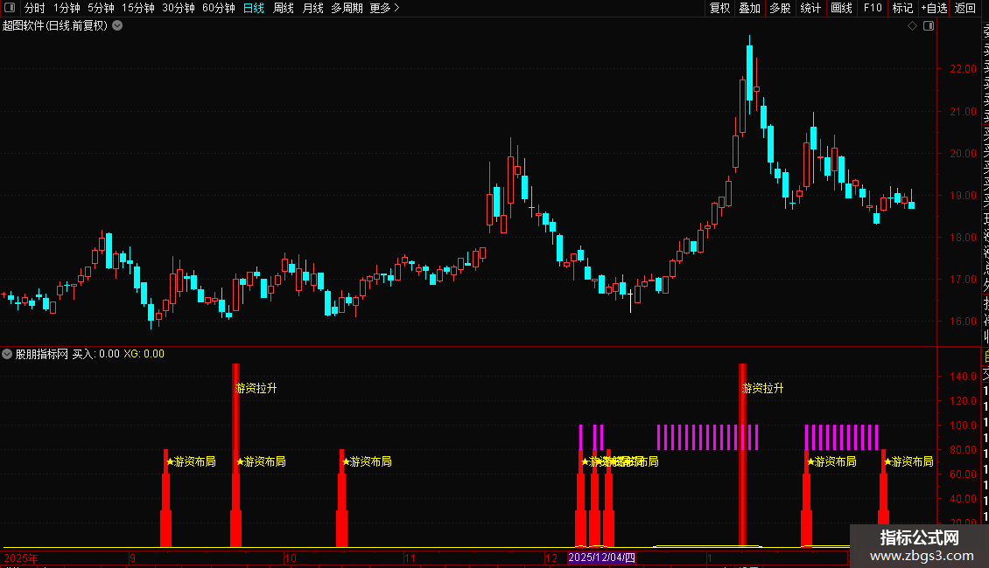Click the 22.00 price axis label
Image resolution: width=989 pixels, height=568 pixels.
tap(963, 69)
